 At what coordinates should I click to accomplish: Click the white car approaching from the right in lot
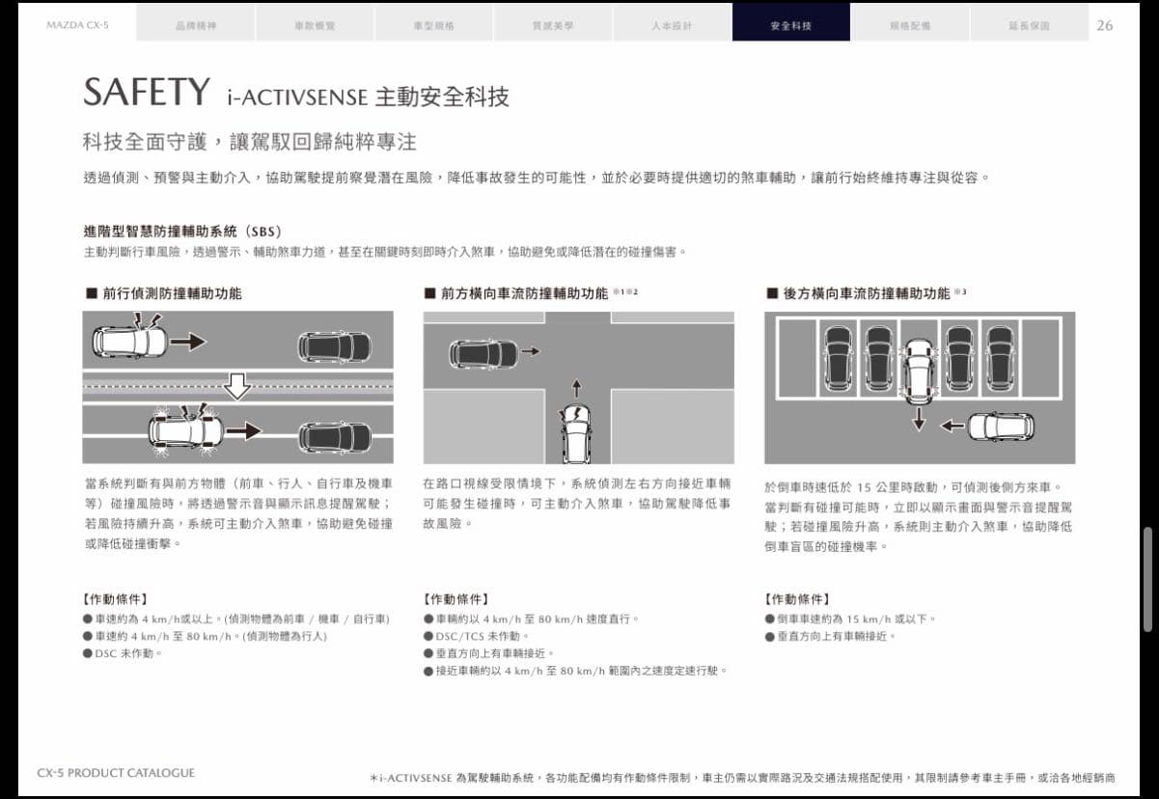click(1002, 426)
